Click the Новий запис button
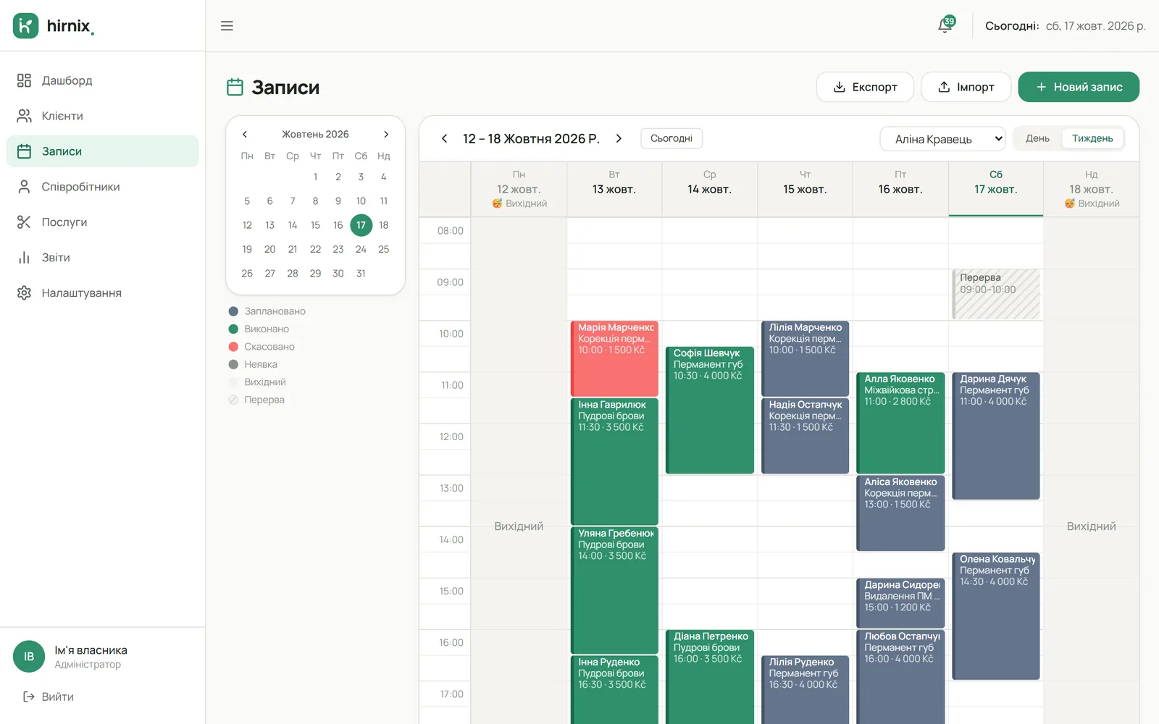The height and width of the screenshot is (724, 1159). (x=1079, y=87)
